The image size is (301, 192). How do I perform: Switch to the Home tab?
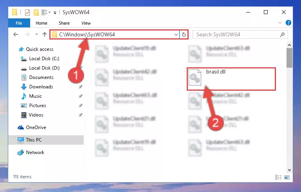pos(41,23)
